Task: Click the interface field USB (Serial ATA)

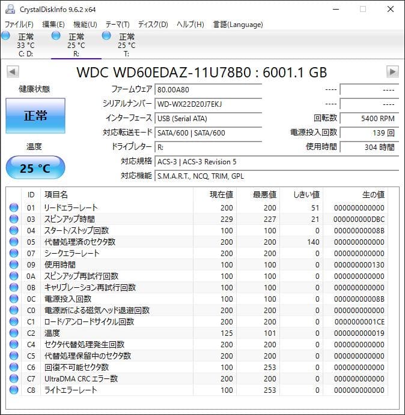Action: point(208,119)
